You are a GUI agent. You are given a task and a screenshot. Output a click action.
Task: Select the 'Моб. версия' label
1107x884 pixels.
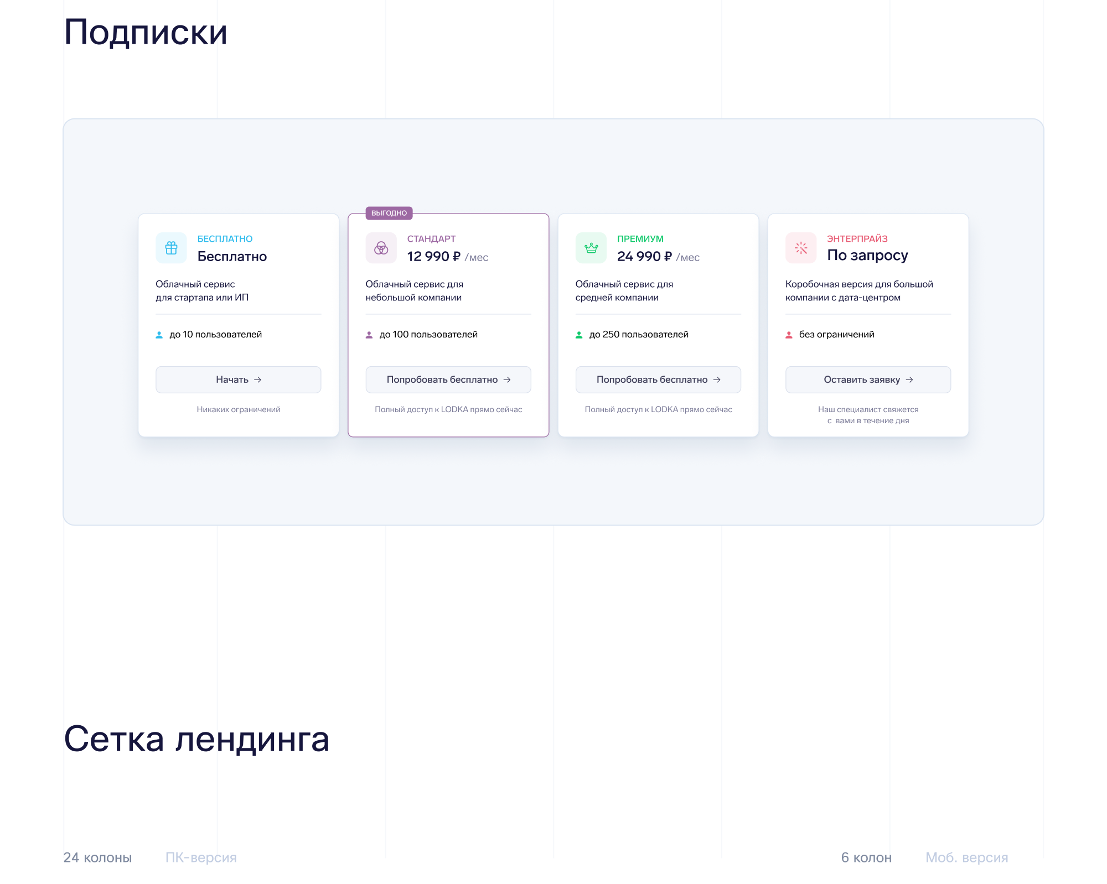pyautogui.click(x=966, y=857)
